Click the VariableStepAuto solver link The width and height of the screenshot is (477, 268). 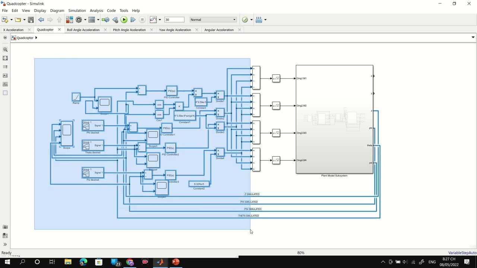[462, 253]
